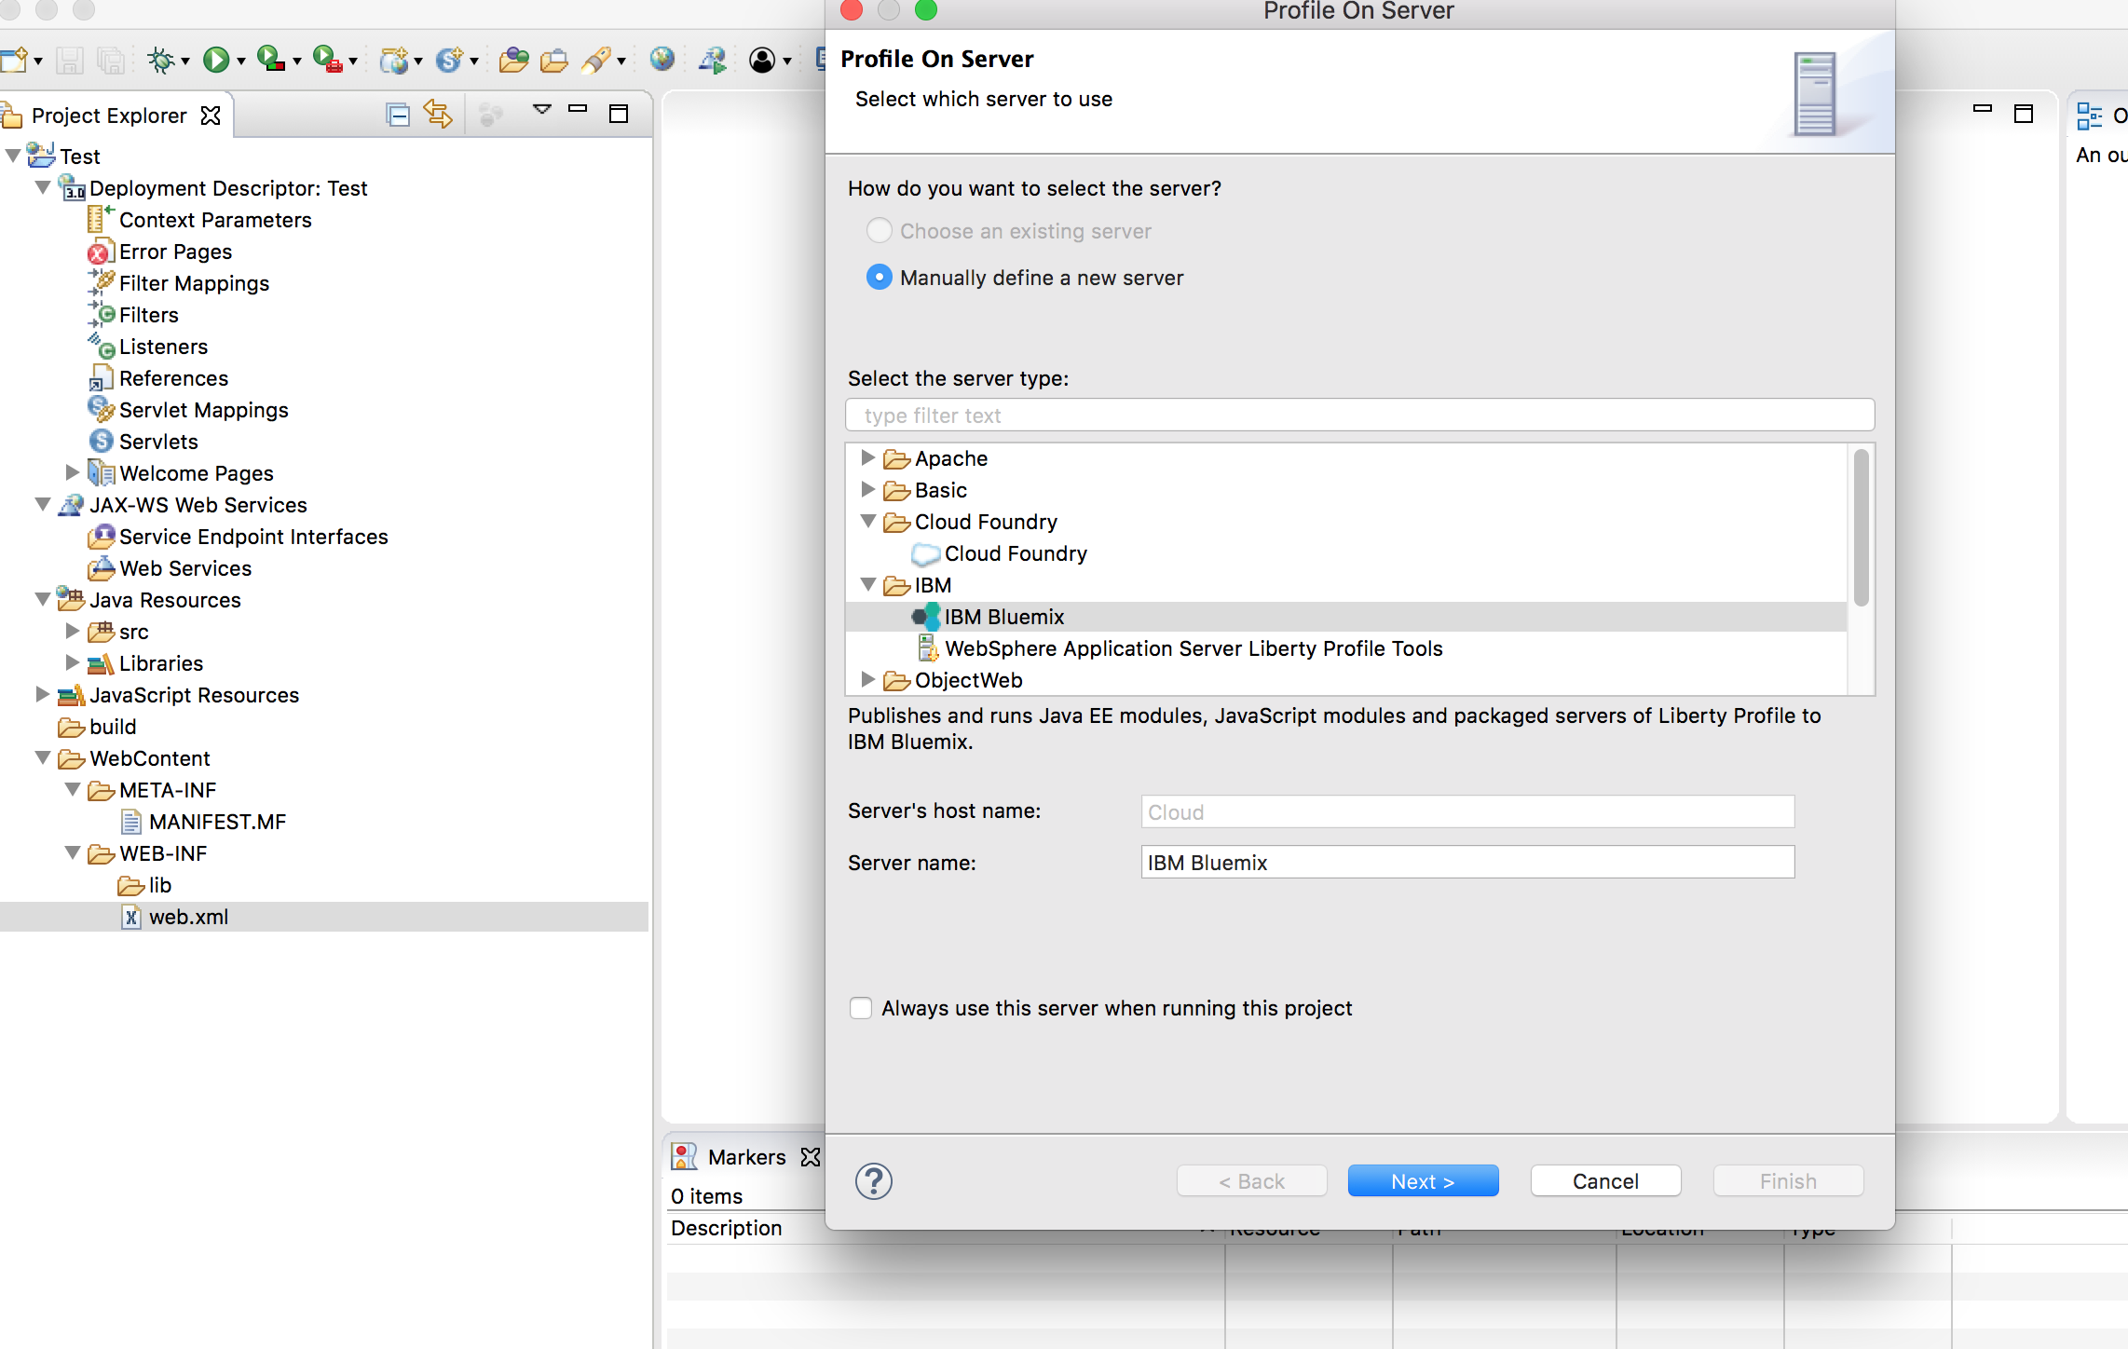Select the WebSphere Liberty Profile Tools icon
This screenshot has height=1349, width=2128.
coord(928,647)
